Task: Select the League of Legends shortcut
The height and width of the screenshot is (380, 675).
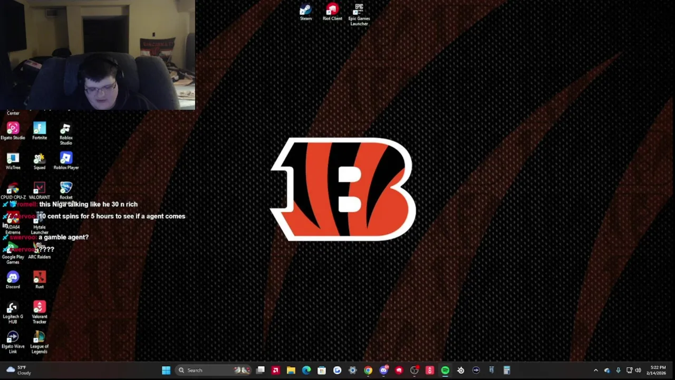Action: (40, 343)
